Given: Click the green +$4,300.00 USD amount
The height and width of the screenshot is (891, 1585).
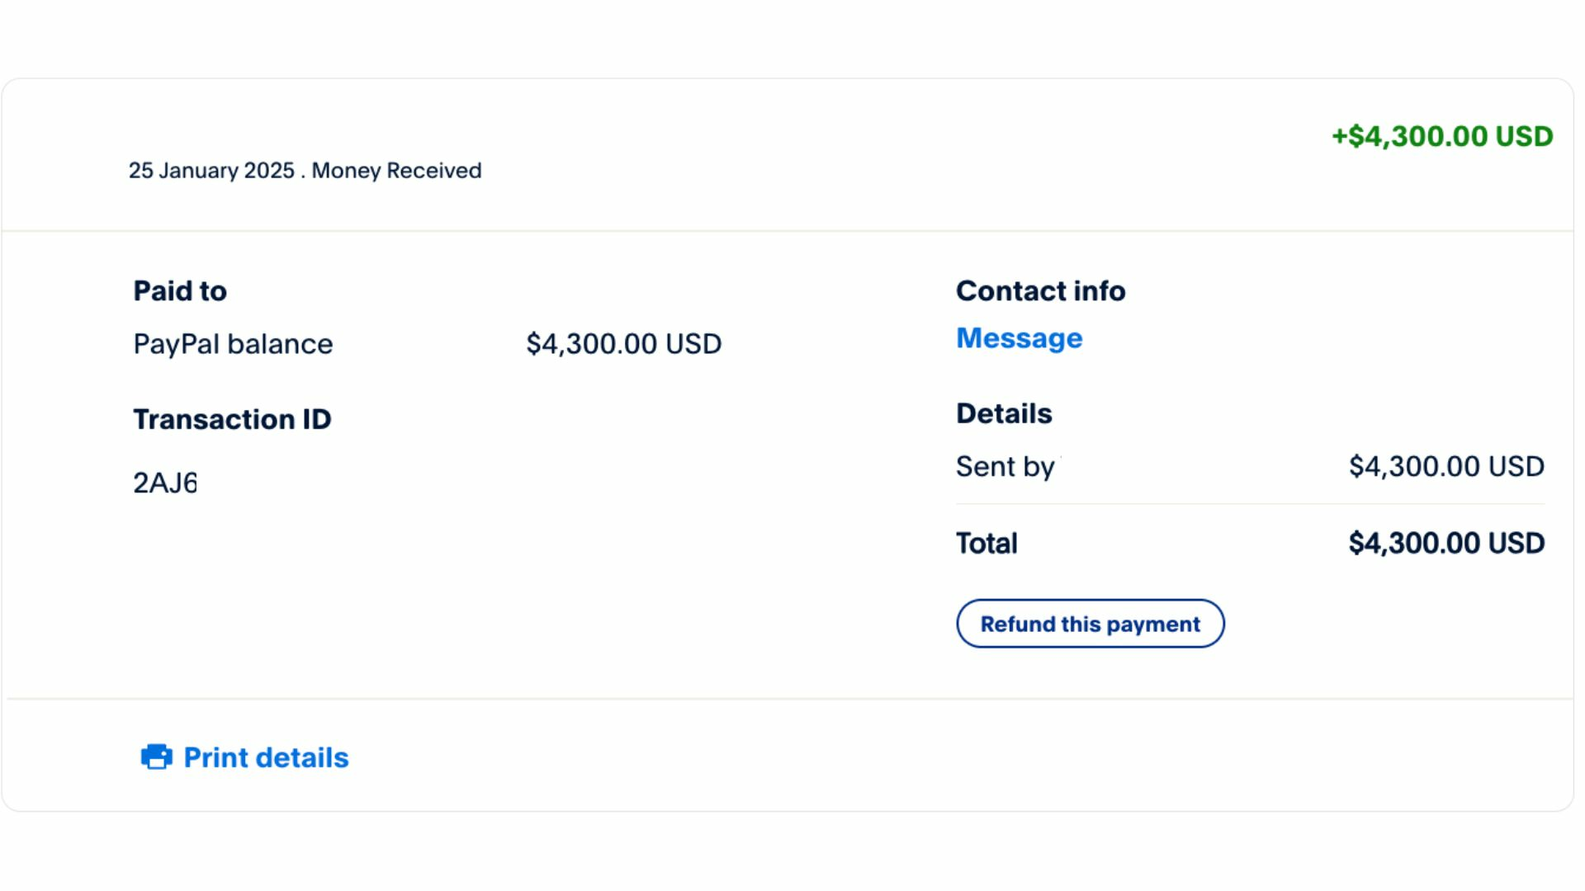Looking at the screenshot, I should pos(1442,136).
